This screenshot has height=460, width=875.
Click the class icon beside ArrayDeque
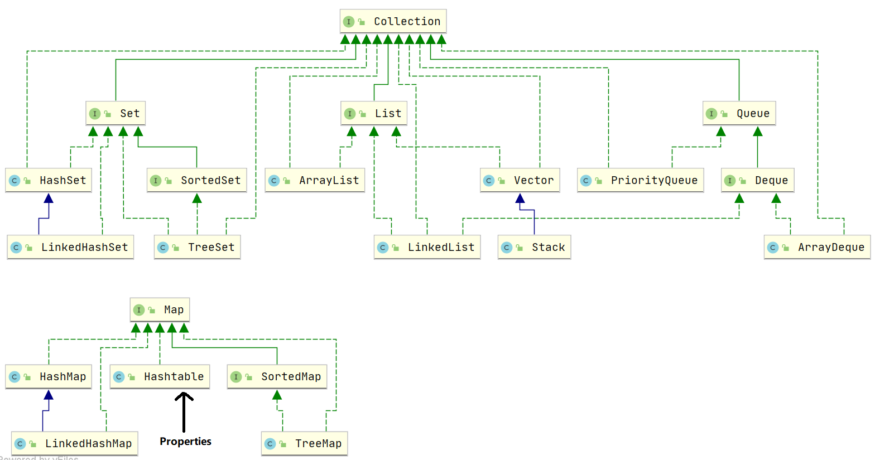(773, 248)
